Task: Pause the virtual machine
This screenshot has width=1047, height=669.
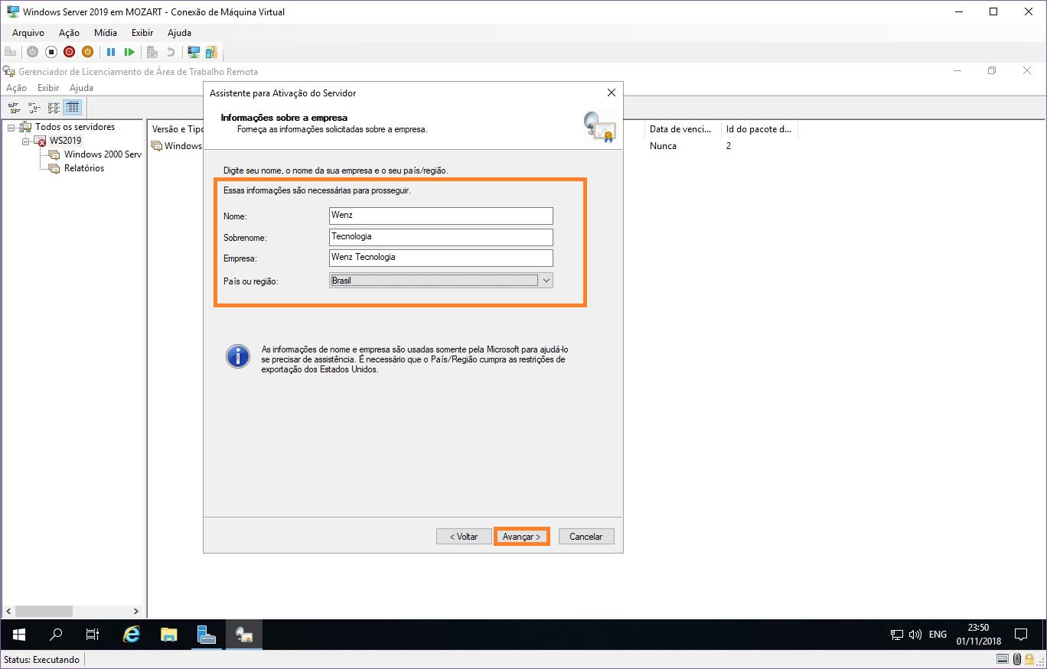Action: pyautogui.click(x=111, y=52)
